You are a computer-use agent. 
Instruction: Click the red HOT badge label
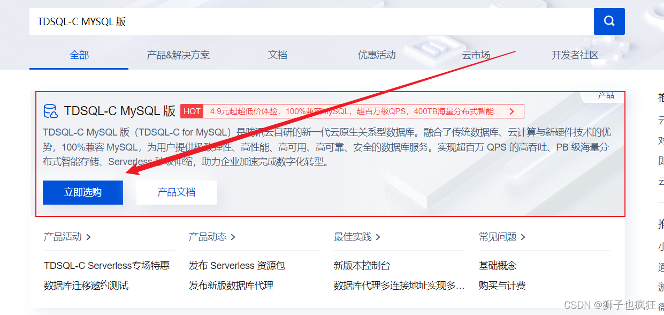(192, 111)
